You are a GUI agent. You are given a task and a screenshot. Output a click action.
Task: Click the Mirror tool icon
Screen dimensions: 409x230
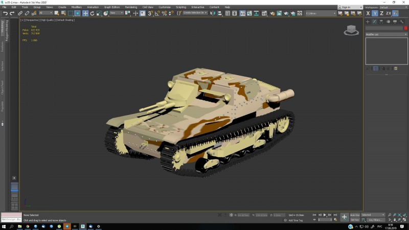click(x=213, y=13)
